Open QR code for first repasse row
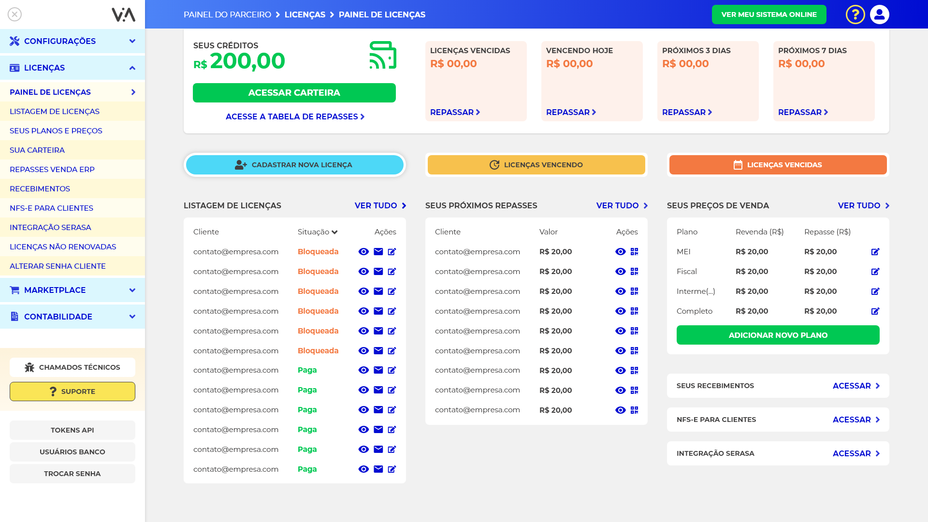Image resolution: width=928 pixels, height=522 pixels. 635,252
